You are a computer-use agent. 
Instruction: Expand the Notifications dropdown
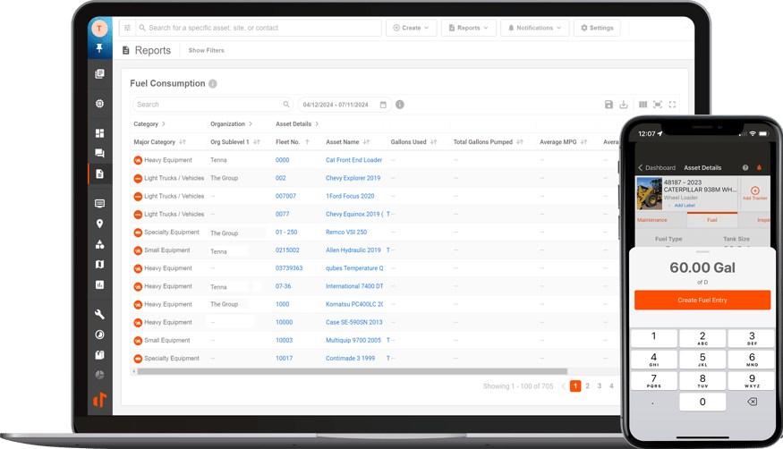(x=534, y=28)
